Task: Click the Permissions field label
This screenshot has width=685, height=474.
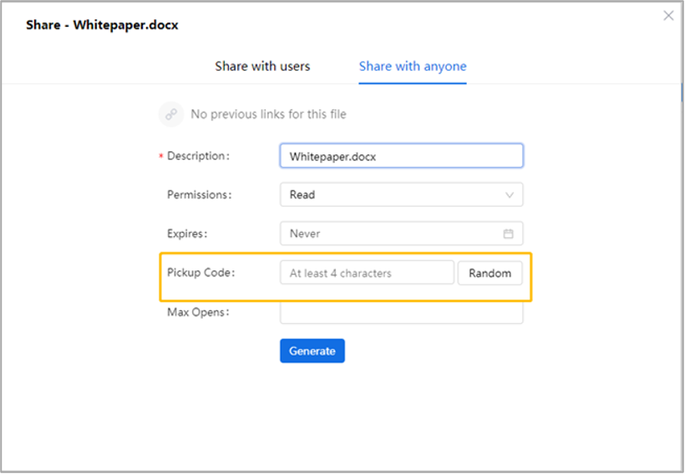Action: tap(199, 194)
